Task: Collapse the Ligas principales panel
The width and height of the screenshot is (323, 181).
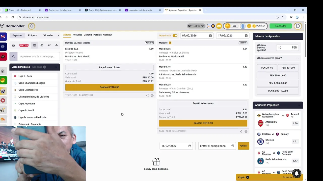Action: point(56,67)
